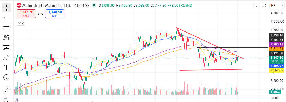Click the yellow 3,064.65 moving average label

277,70
